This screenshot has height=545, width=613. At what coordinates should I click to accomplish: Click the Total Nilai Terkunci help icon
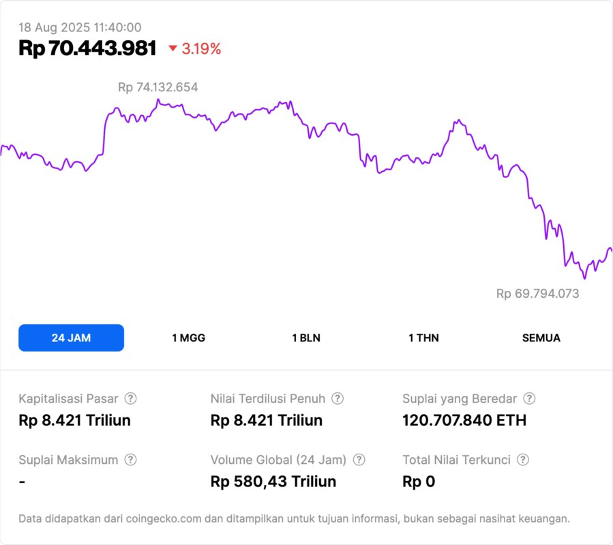[x=523, y=460]
